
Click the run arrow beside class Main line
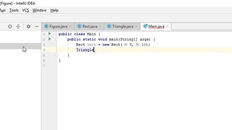coord(50,34)
